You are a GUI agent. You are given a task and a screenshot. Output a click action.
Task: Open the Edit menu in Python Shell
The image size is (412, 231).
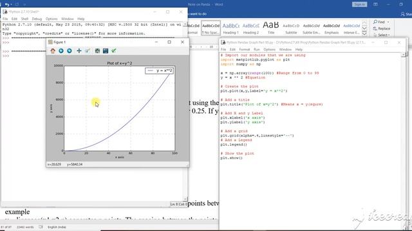coord(14,19)
